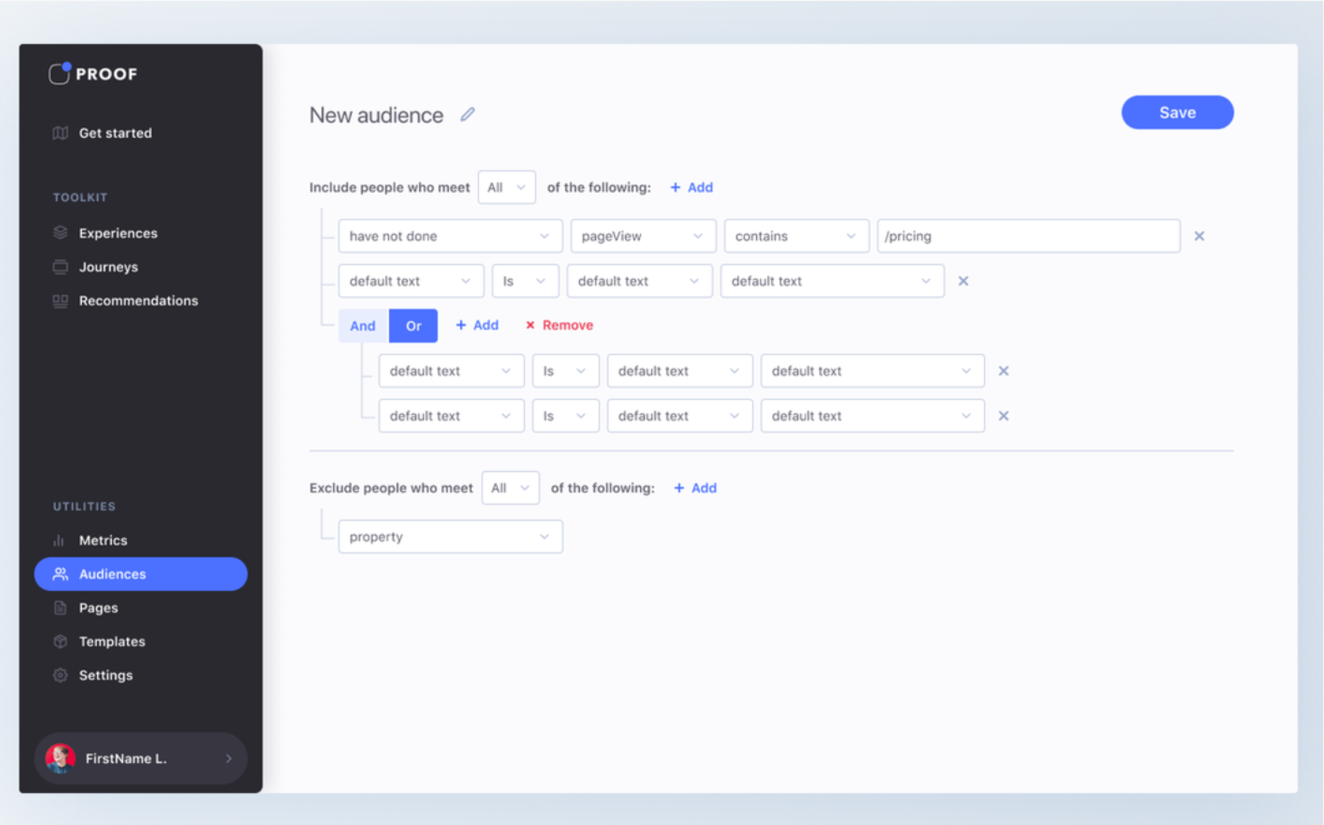The width and height of the screenshot is (1324, 825).
Task: Go to Journeys in the sidebar
Action: pos(109,267)
